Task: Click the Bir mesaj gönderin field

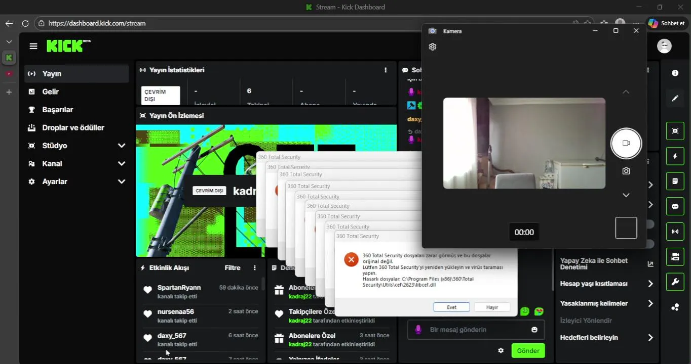Action: (476, 330)
